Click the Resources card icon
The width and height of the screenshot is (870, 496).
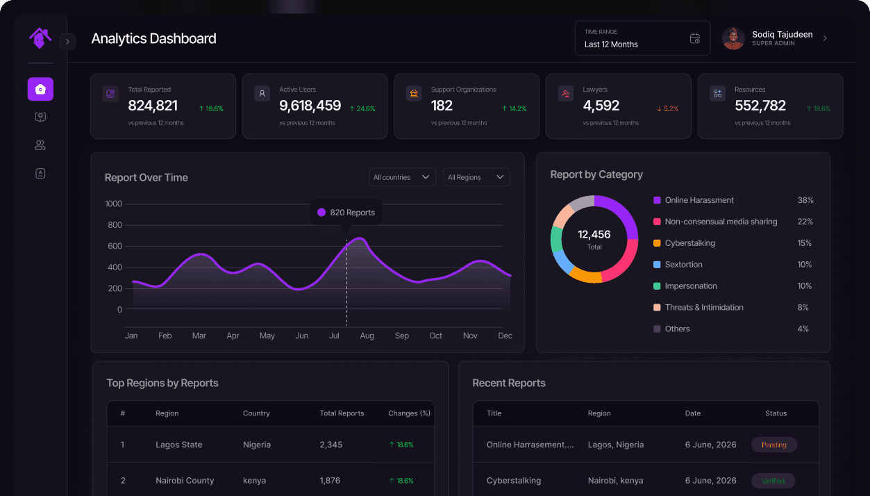[717, 93]
